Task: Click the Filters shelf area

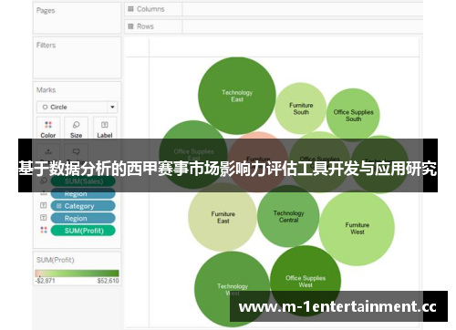Action: point(77,57)
